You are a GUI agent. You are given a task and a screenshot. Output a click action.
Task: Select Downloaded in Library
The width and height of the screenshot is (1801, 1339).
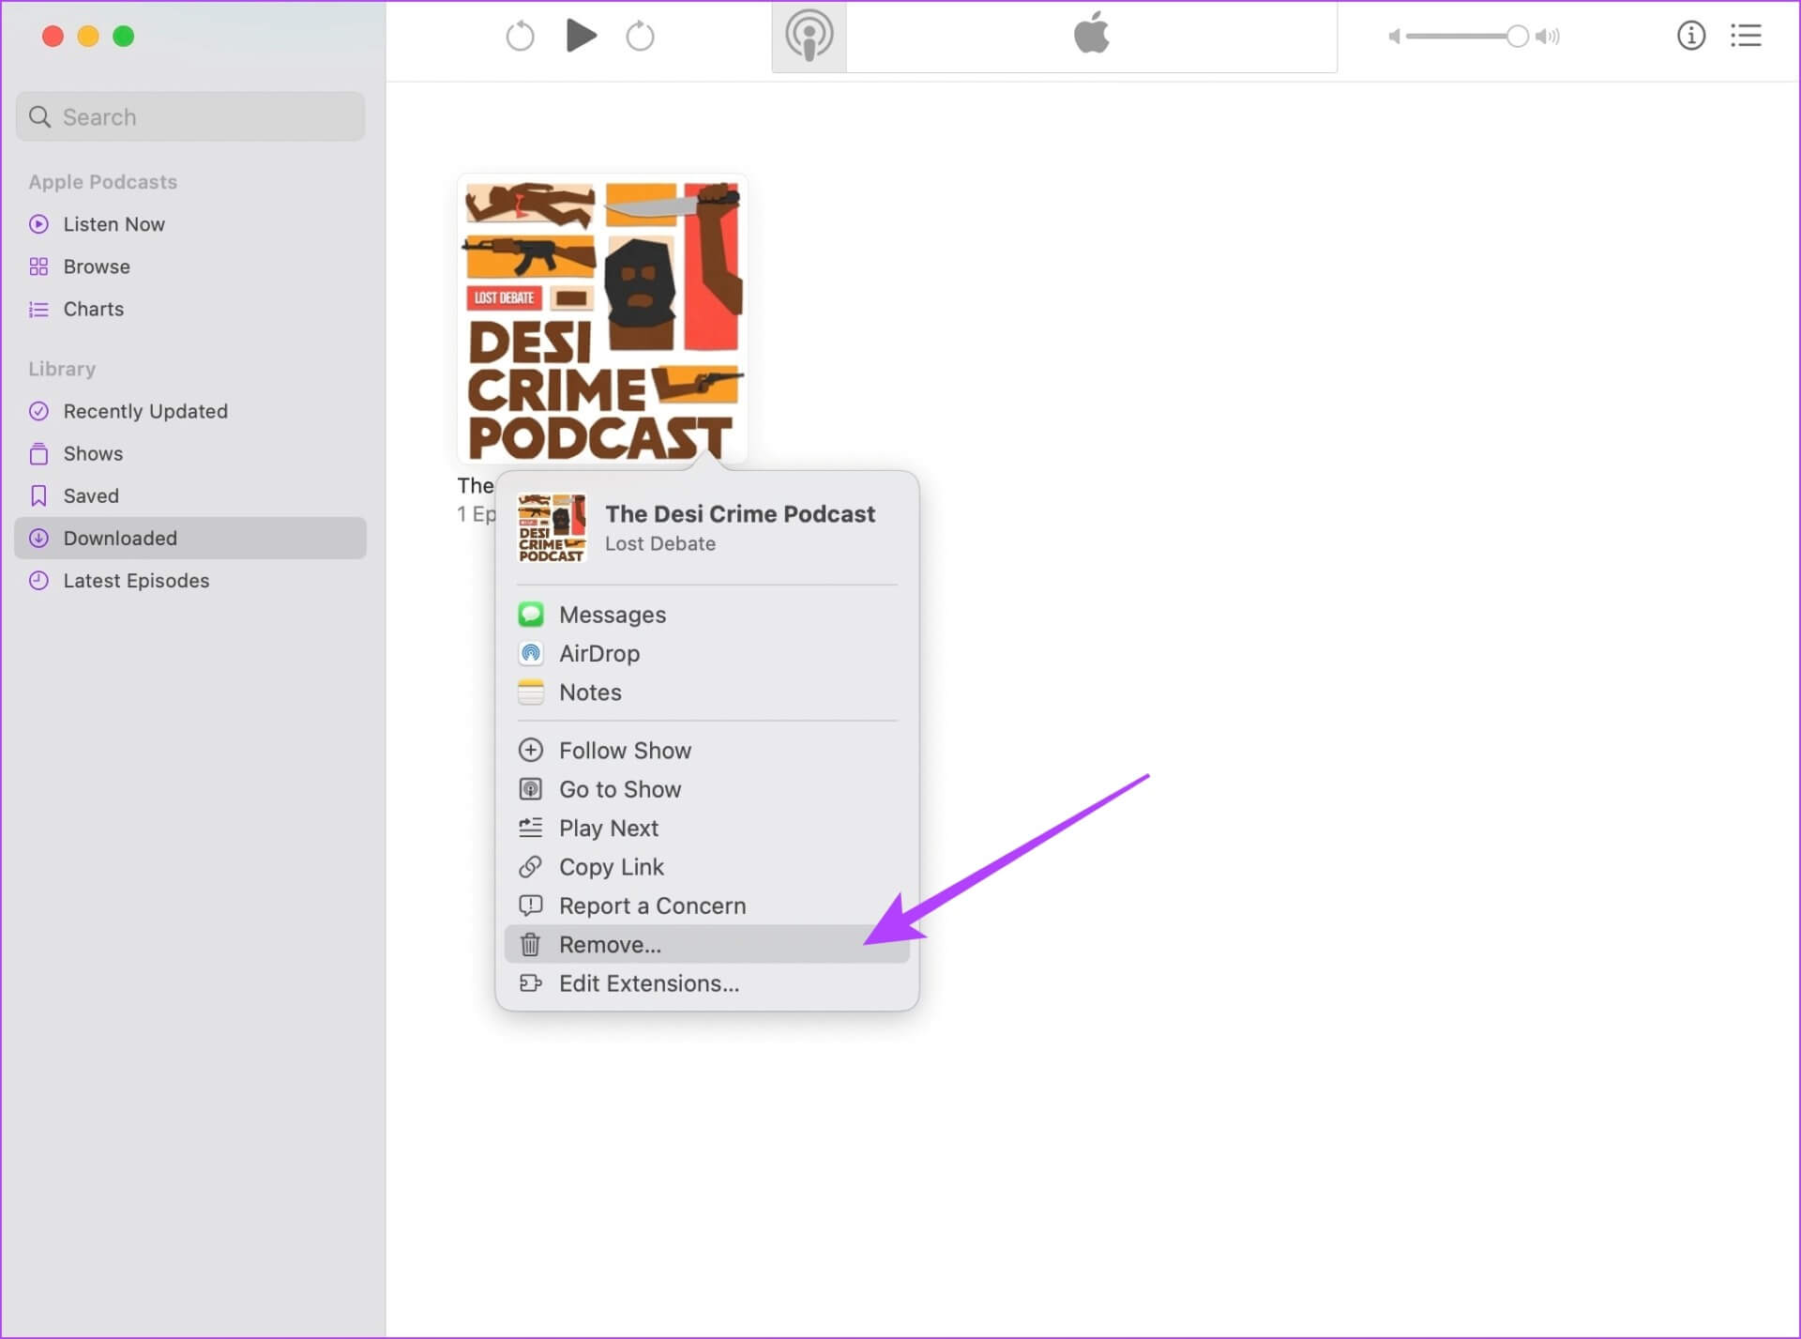click(190, 538)
